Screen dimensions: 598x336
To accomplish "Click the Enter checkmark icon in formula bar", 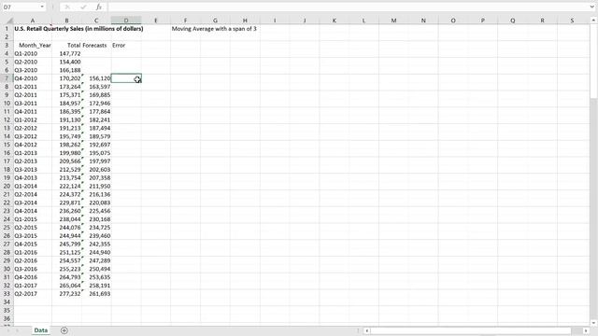I will [83, 7].
